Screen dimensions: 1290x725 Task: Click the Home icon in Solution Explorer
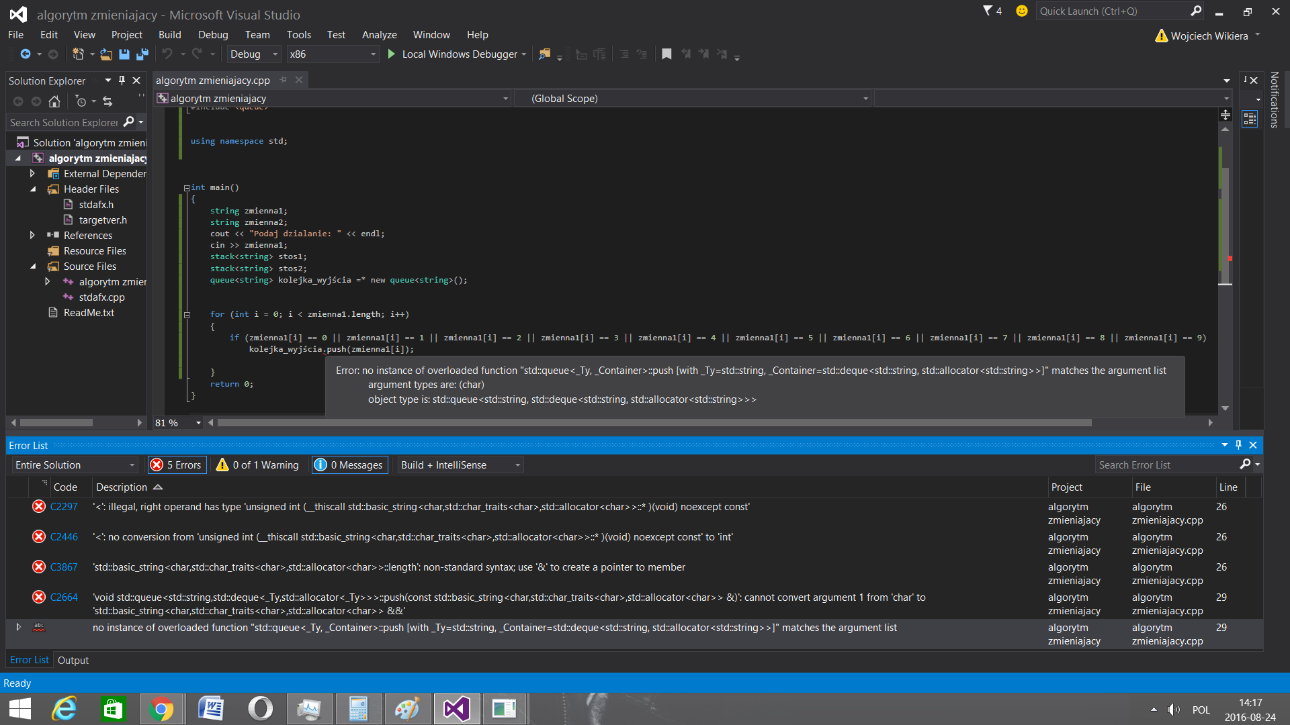tap(54, 101)
